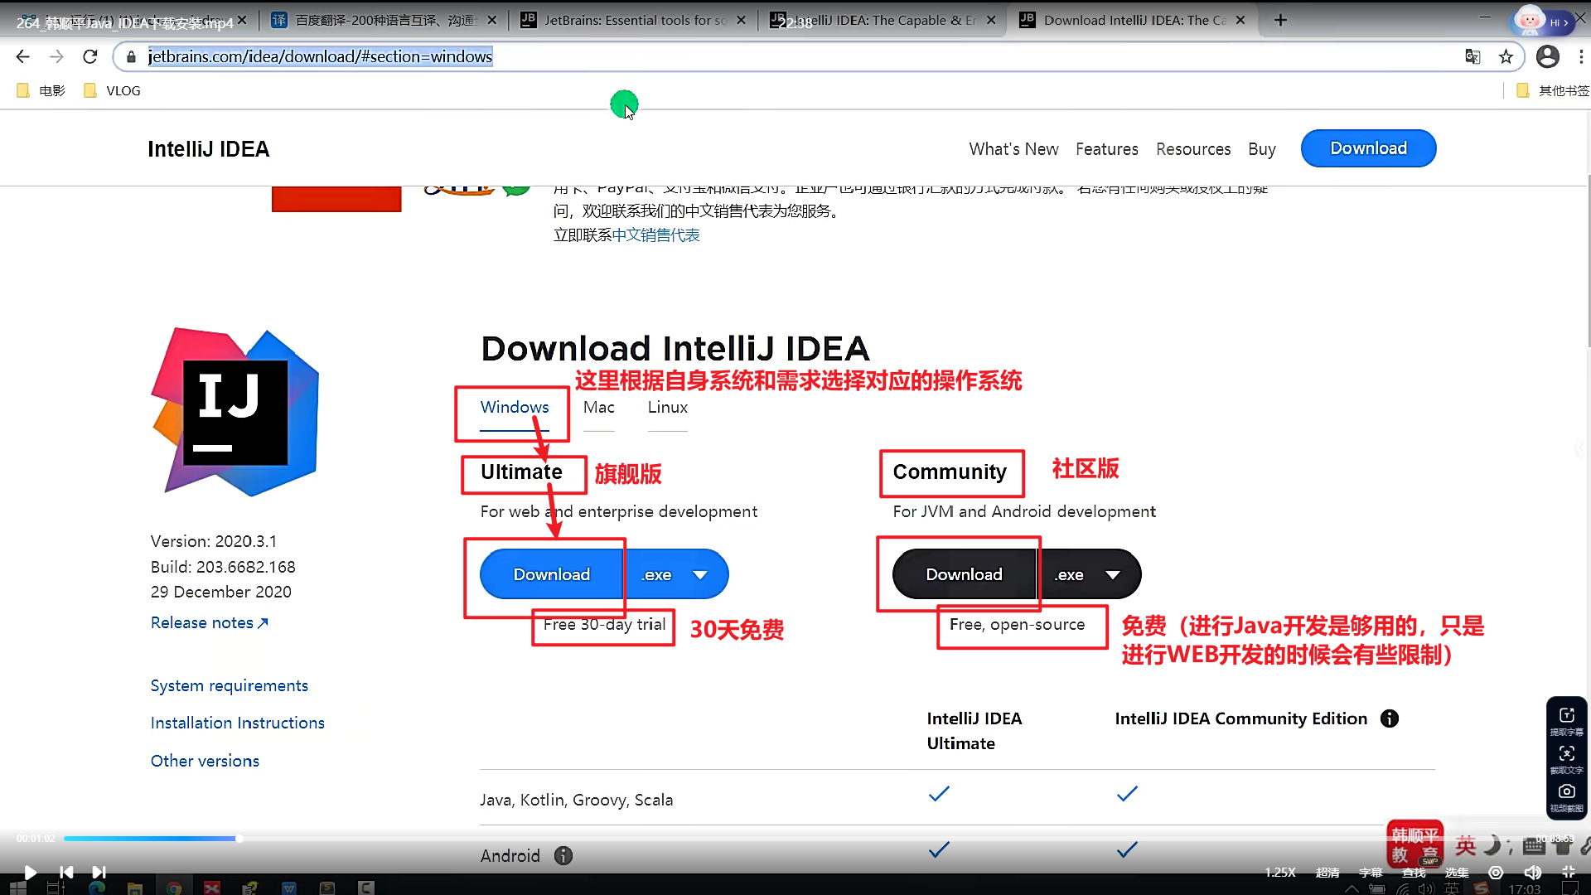This screenshot has width=1591, height=895.
Task: Switch to the Linux tab
Action: click(667, 407)
